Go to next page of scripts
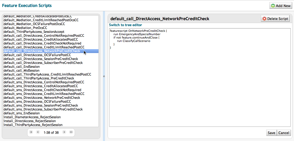Screen dimensions: 294x141 click(x=64, y=132)
